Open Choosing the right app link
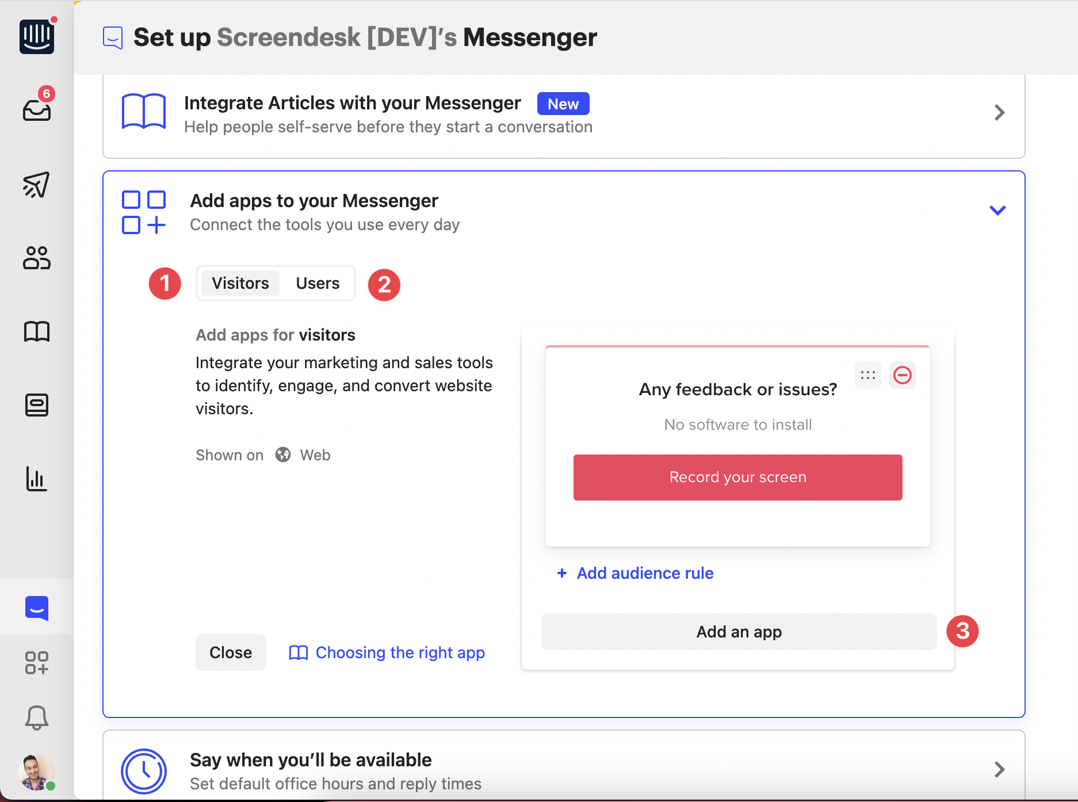 pyautogui.click(x=400, y=652)
